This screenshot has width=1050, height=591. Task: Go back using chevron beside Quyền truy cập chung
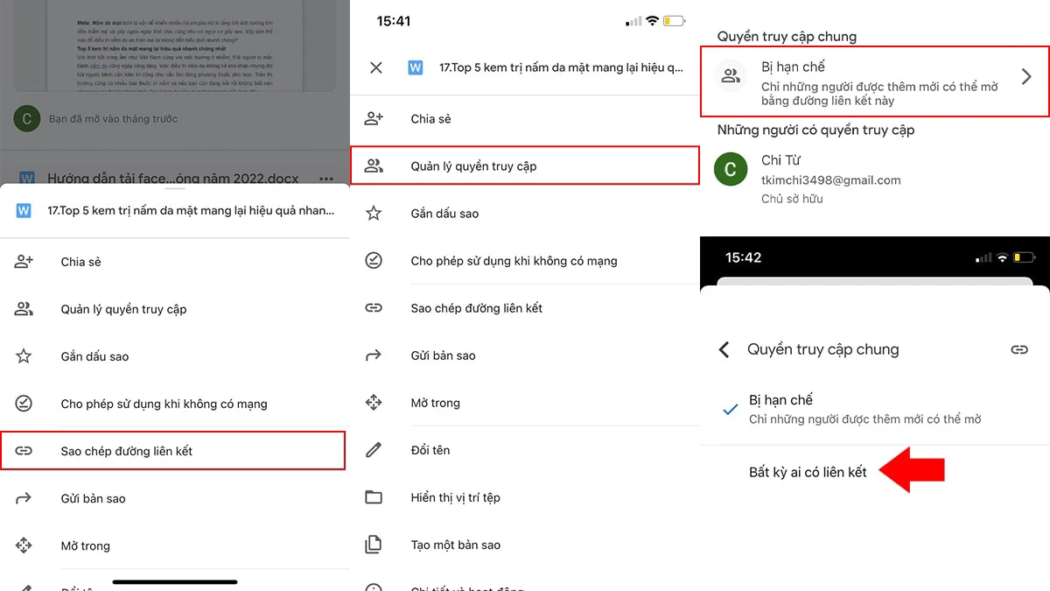(x=724, y=349)
